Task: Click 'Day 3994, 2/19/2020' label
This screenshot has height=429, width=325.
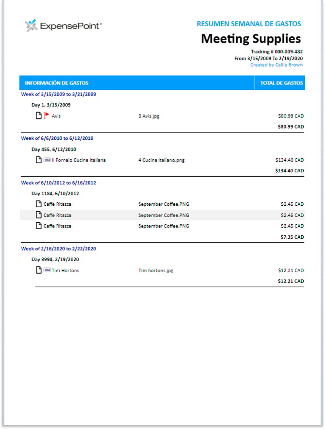Action: 55,259
